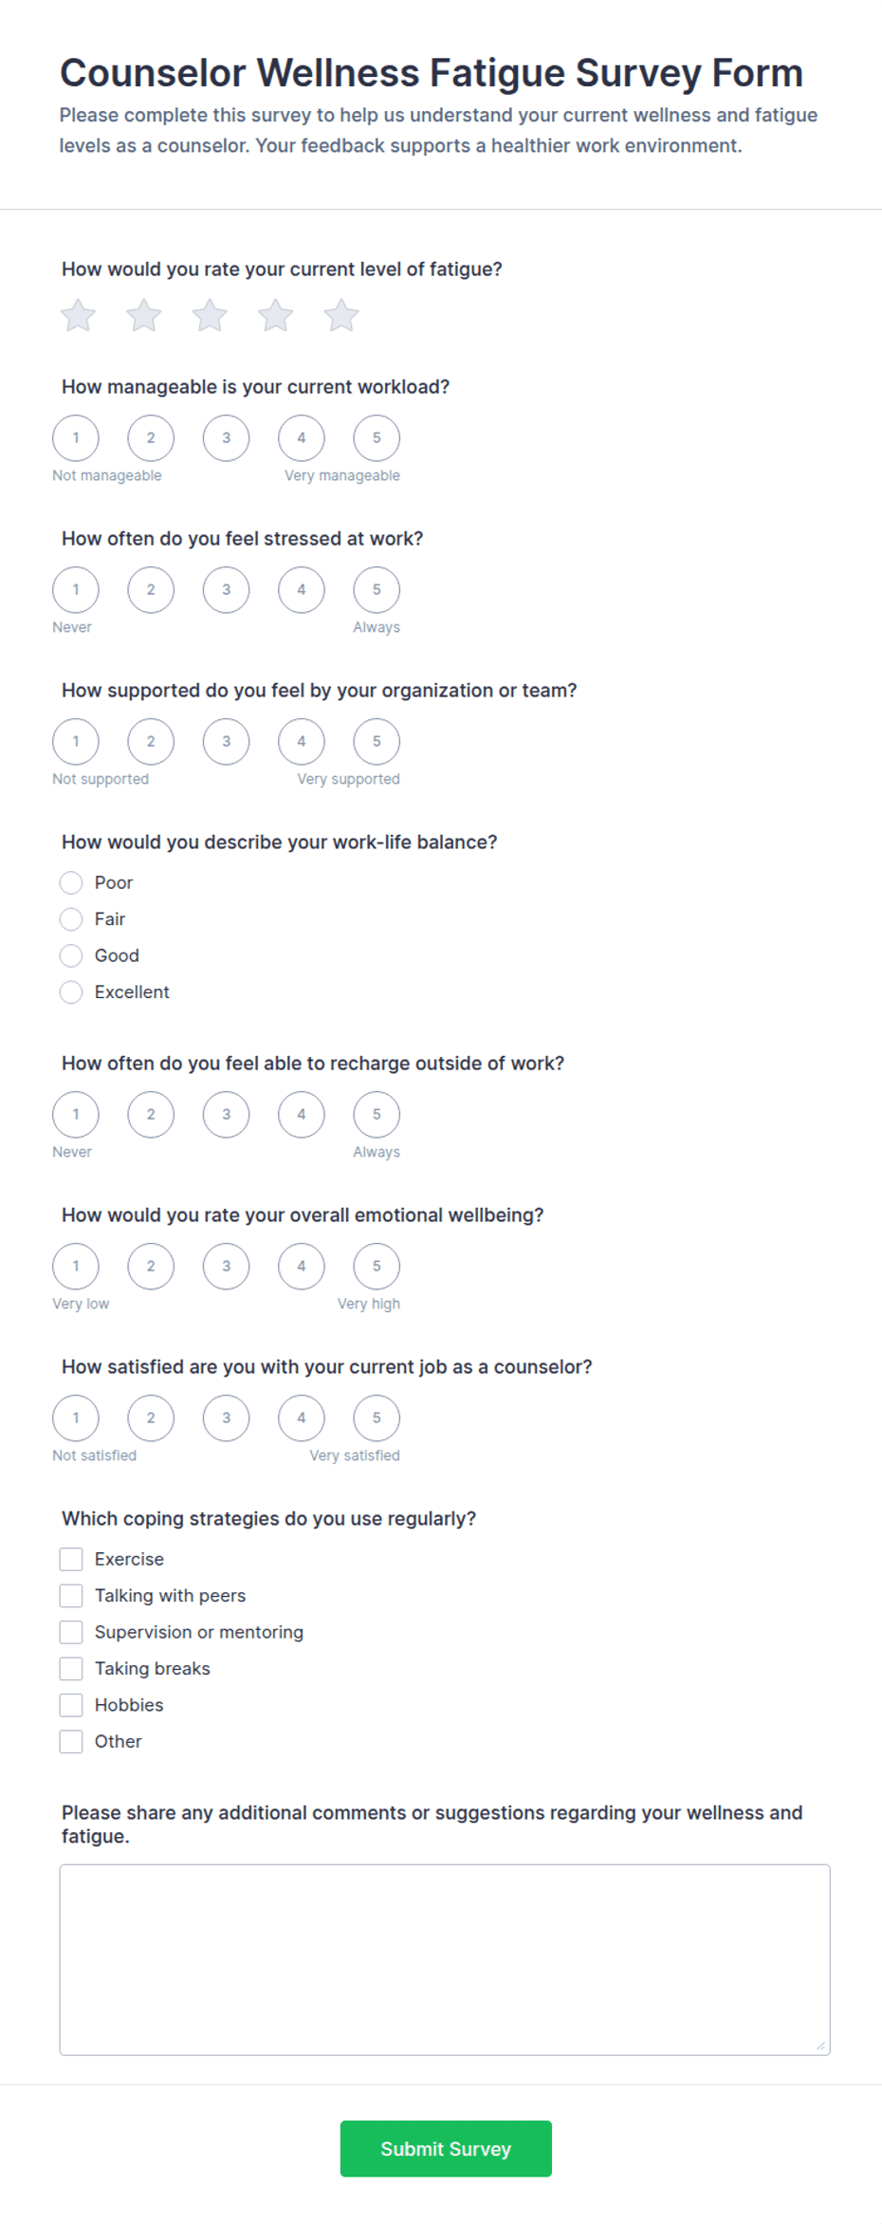Enable Supervision or mentoring option

tap(71, 1633)
